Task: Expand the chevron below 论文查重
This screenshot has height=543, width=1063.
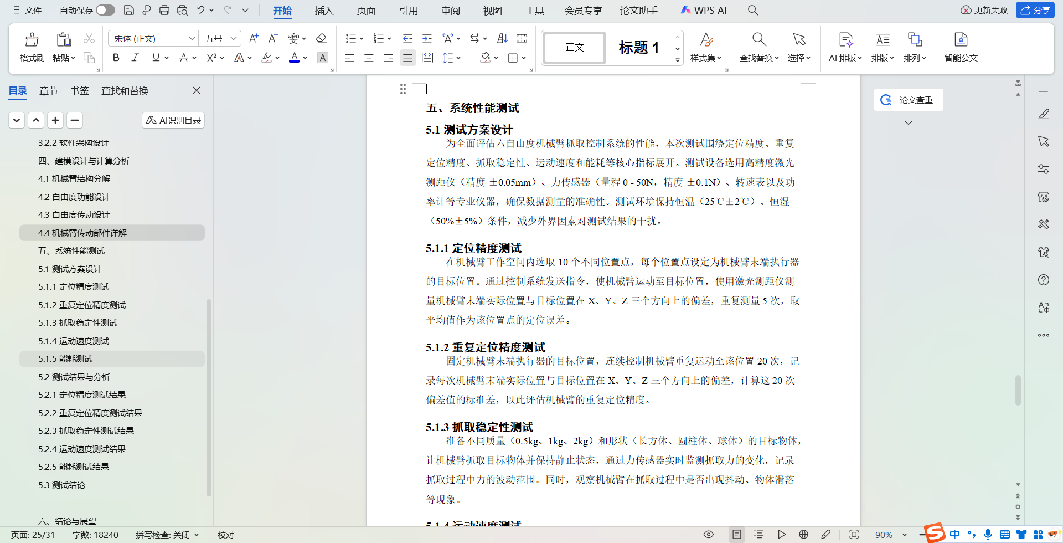Action: tap(909, 123)
